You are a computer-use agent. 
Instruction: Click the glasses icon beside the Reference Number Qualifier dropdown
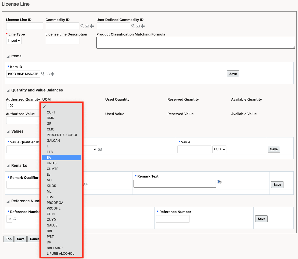15,219
